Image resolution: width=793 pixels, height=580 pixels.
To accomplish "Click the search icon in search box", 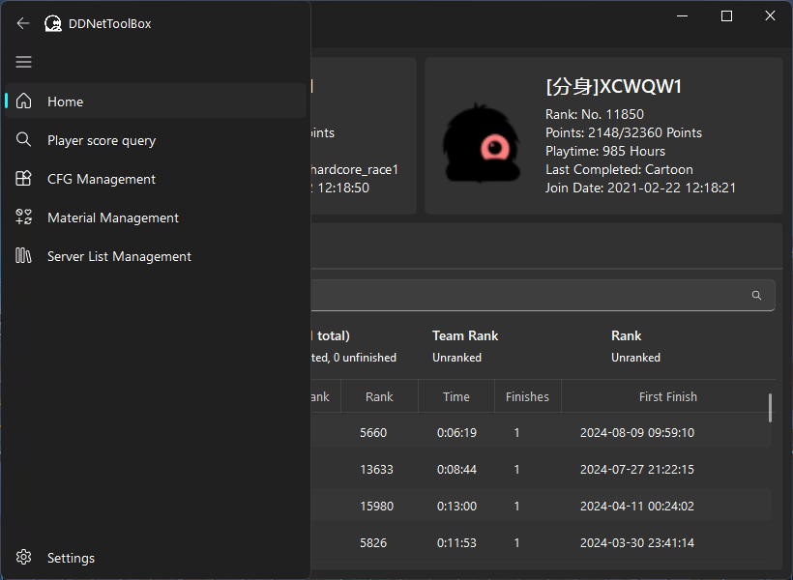I will click(x=756, y=295).
